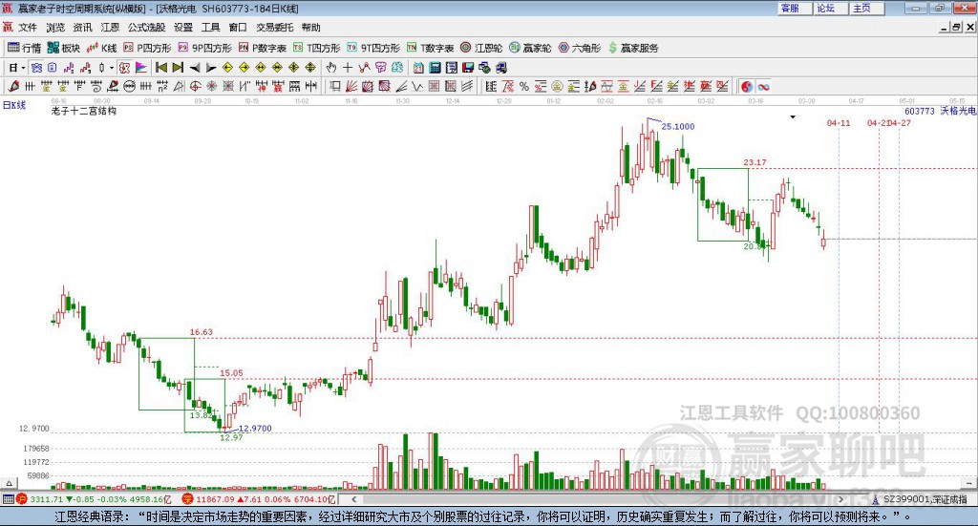Screen dimensions: 978x526
Task: Click the 16.63 price level label
Action: point(201,332)
